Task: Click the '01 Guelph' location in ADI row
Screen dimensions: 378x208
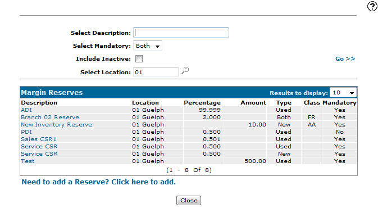Action: [148, 110]
